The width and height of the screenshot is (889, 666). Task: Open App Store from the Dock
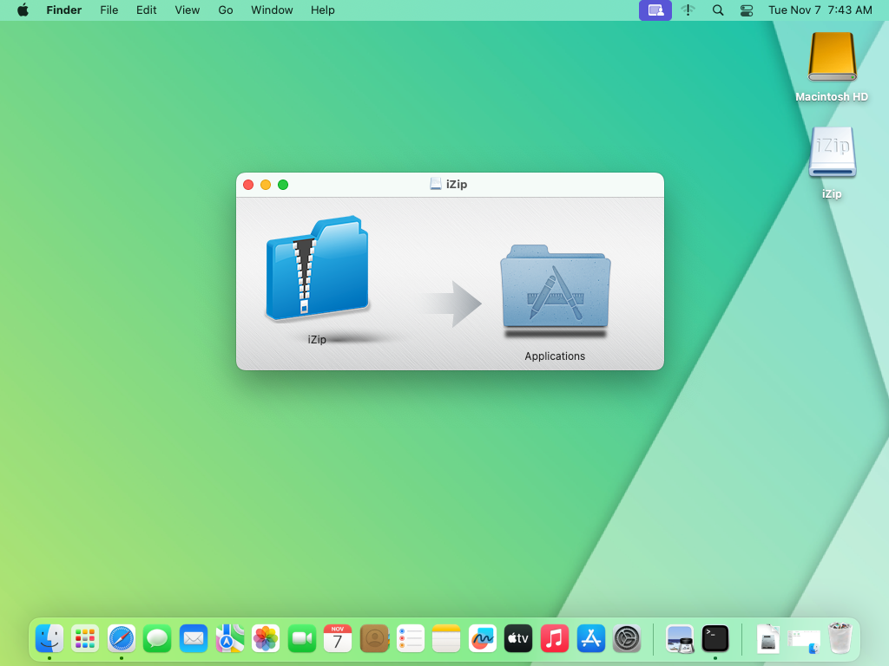tap(590, 639)
